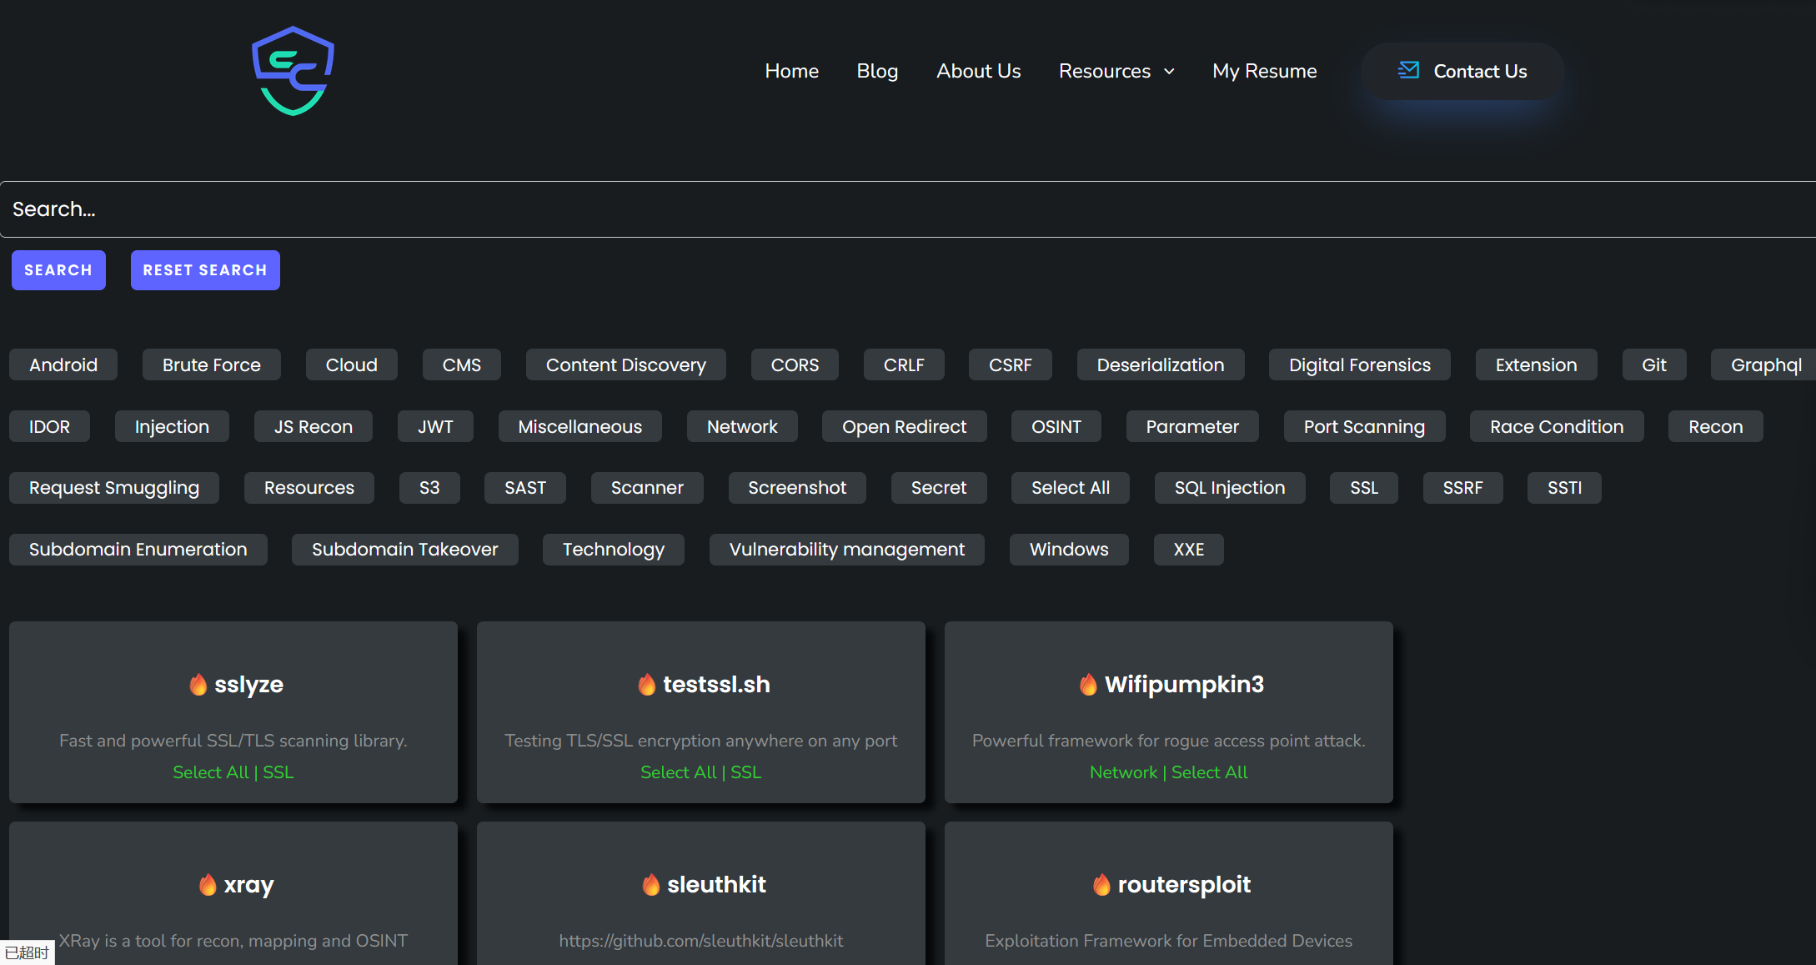Select the OSINT tag
Image resolution: width=1816 pixels, height=965 pixels.
click(1056, 426)
